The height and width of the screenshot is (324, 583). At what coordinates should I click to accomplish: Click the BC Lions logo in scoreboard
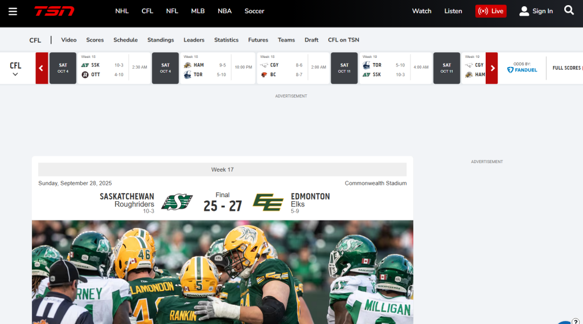coord(264,74)
